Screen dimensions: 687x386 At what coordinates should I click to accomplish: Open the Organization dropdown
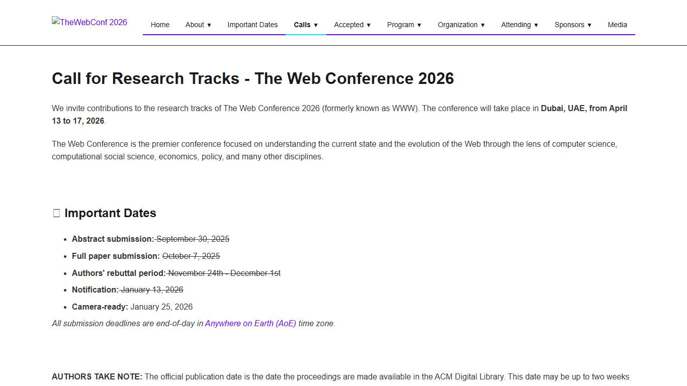[461, 25]
